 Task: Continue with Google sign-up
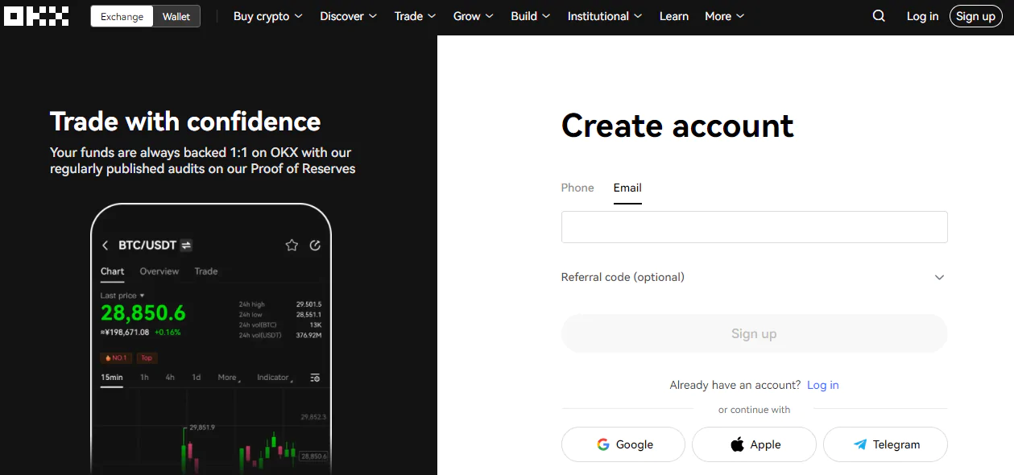[x=623, y=444]
